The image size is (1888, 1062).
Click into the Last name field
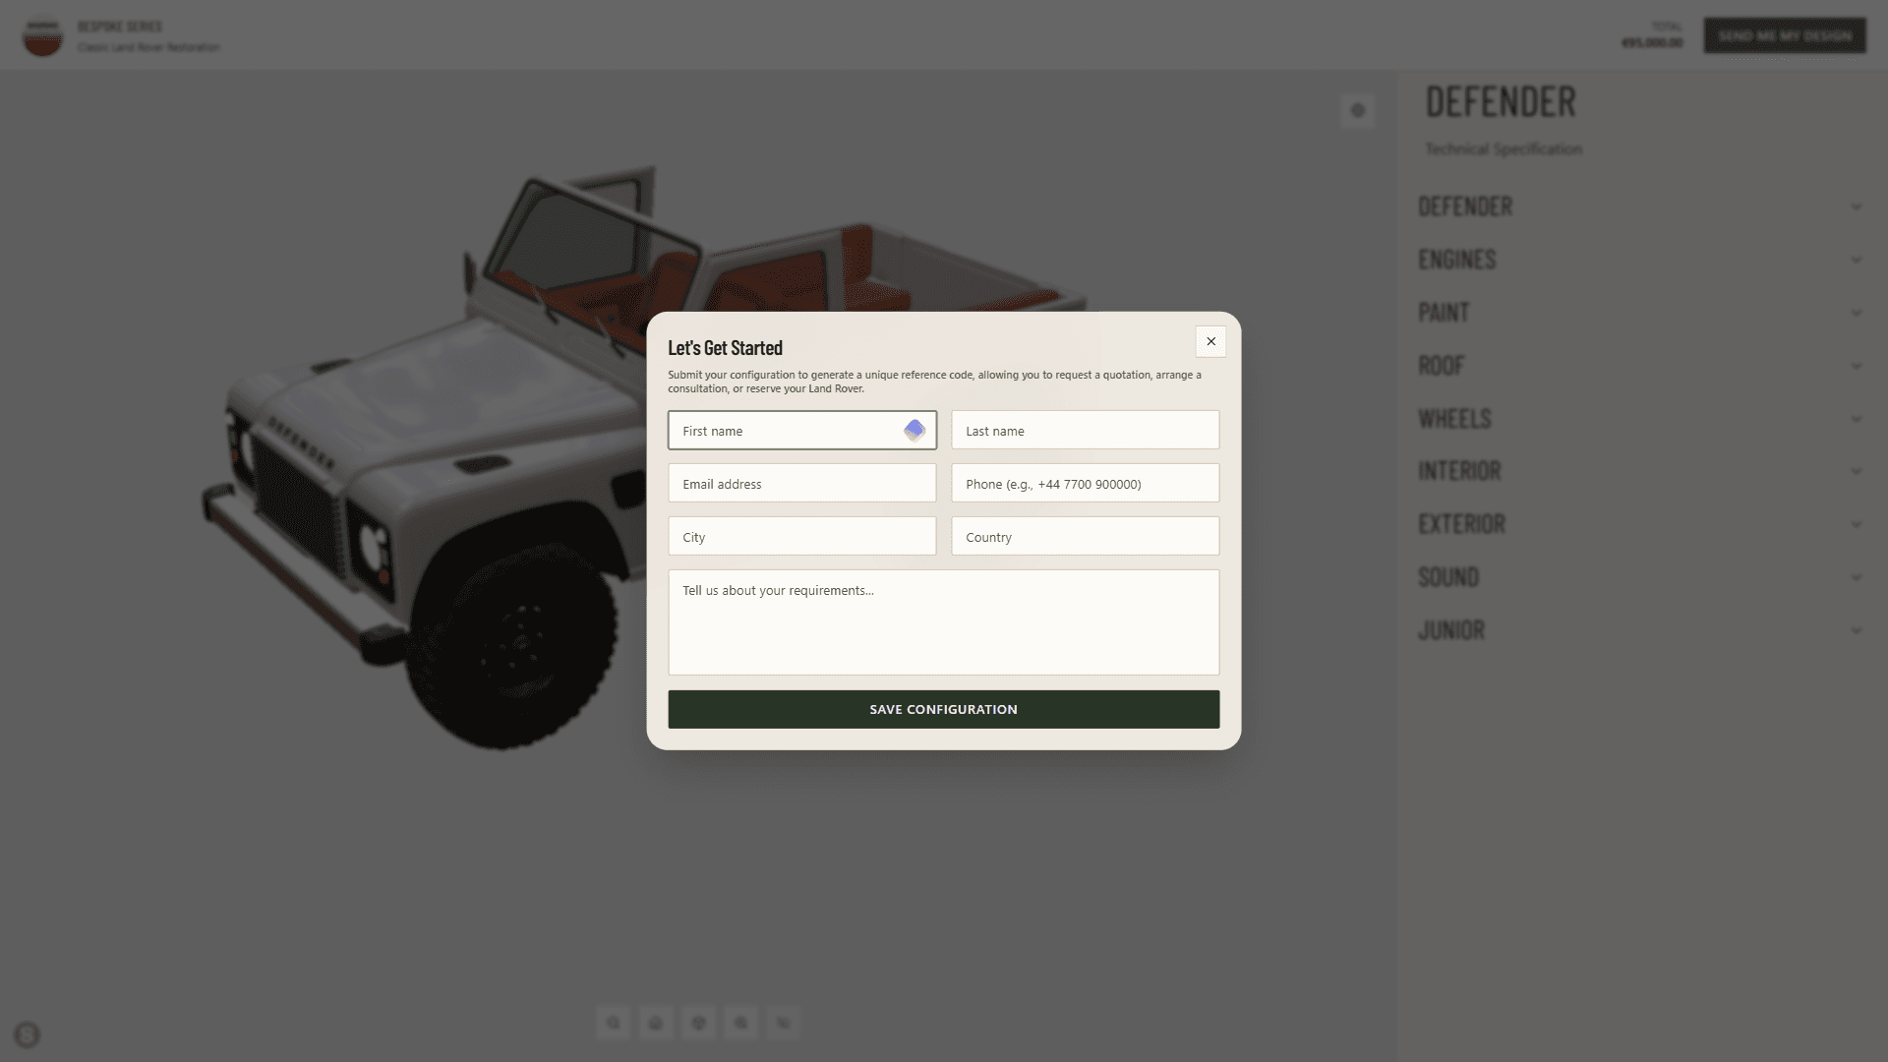tap(1086, 431)
